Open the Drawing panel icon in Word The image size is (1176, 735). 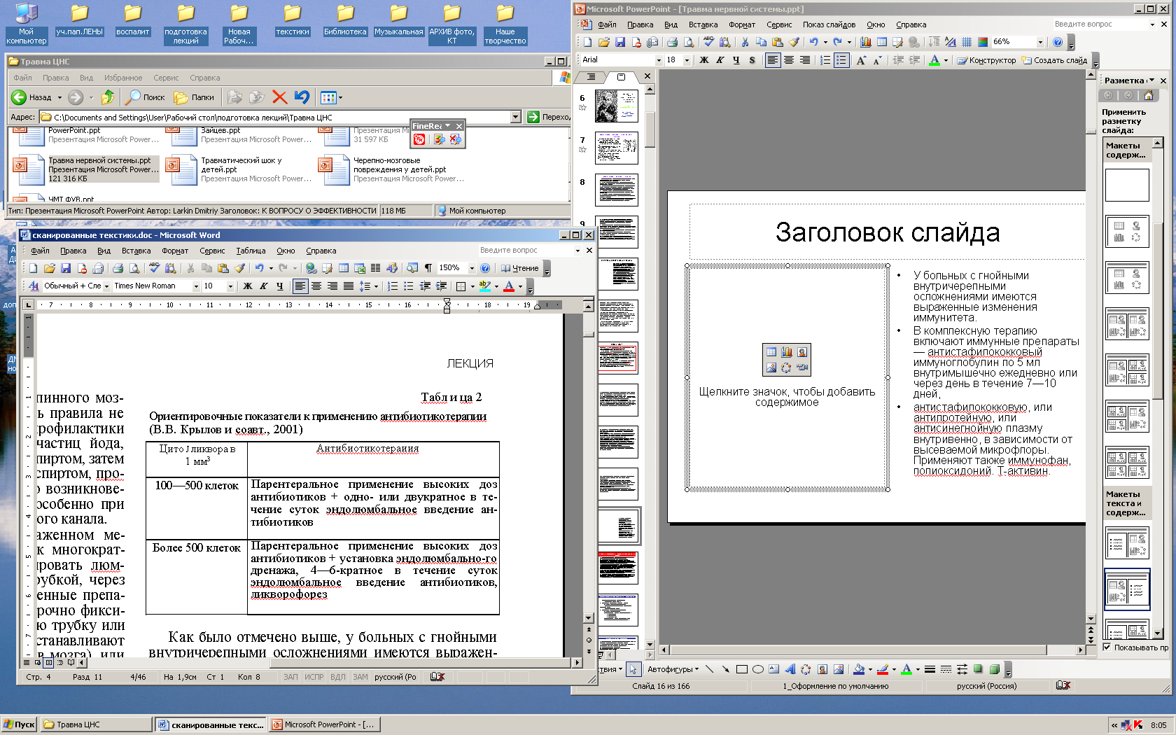tap(391, 268)
